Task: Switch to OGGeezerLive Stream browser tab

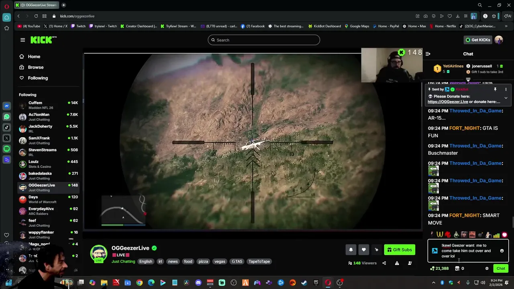Action: coord(36,5)
